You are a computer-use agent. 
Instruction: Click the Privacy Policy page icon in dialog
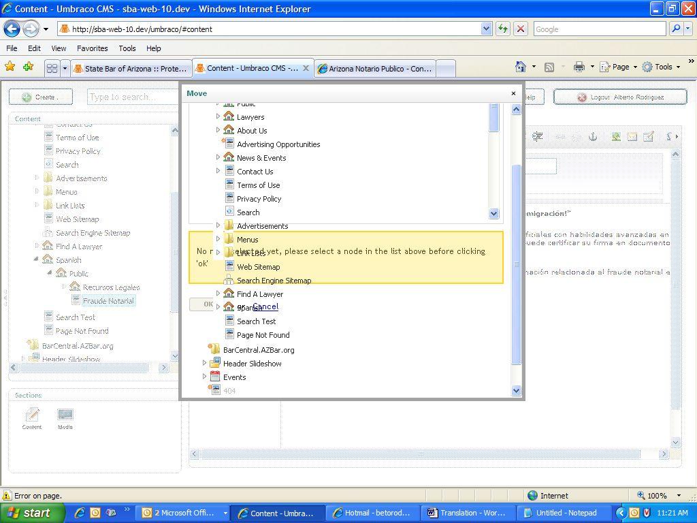point(229,198)
